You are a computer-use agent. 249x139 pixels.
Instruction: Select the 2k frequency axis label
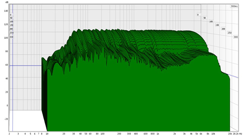click(174, 134)
